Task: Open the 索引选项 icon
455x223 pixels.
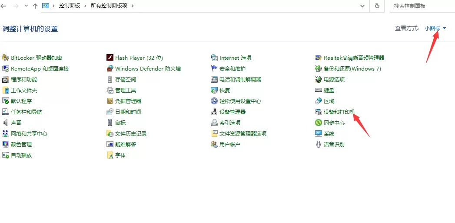Action: click(214, 123)
